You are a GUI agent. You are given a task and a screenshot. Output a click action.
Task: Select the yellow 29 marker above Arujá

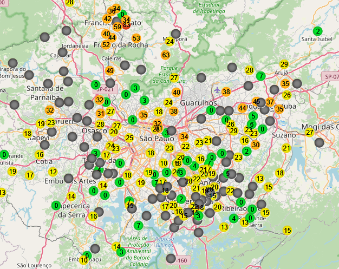pyautogui.click(x=284, y=64)
